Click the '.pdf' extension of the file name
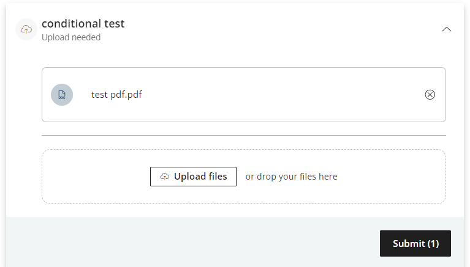This screenshot has width=470, height=267. click(x=134, y=95)
